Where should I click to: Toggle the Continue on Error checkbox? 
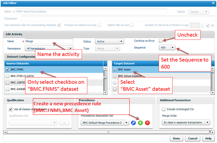pos(160,41)
